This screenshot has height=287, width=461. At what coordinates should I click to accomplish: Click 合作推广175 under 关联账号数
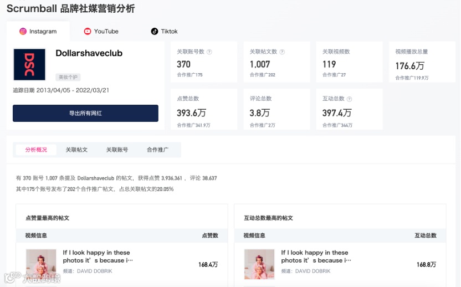(189, 75)
